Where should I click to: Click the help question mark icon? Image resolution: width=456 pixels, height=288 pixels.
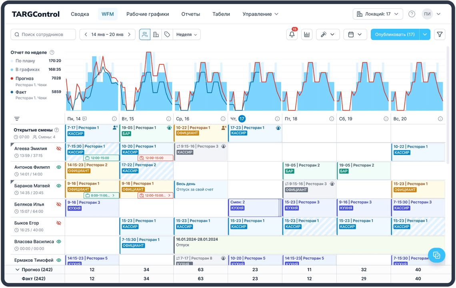tap(412, 14)
